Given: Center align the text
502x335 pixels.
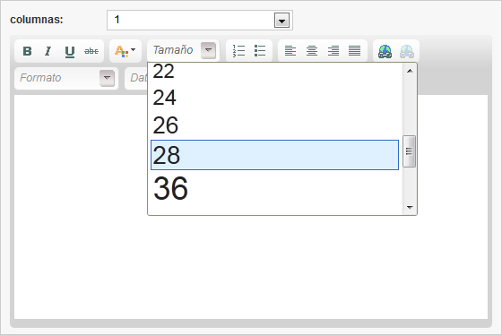Looking at the screenshot, I should [x=312, y=50].
